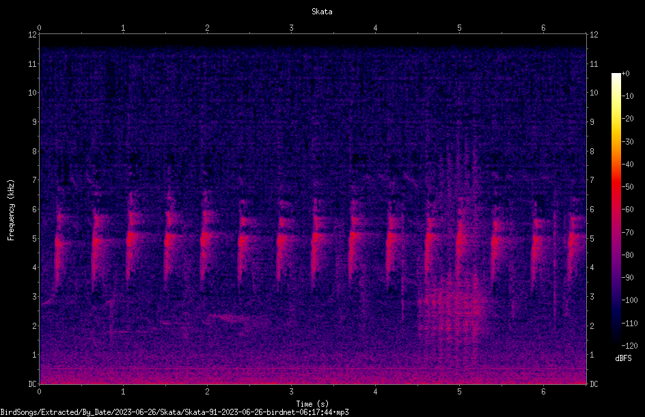Click '8' on the left frequency axis
This screenshot has width=645, height=417.
coord(35,152)
